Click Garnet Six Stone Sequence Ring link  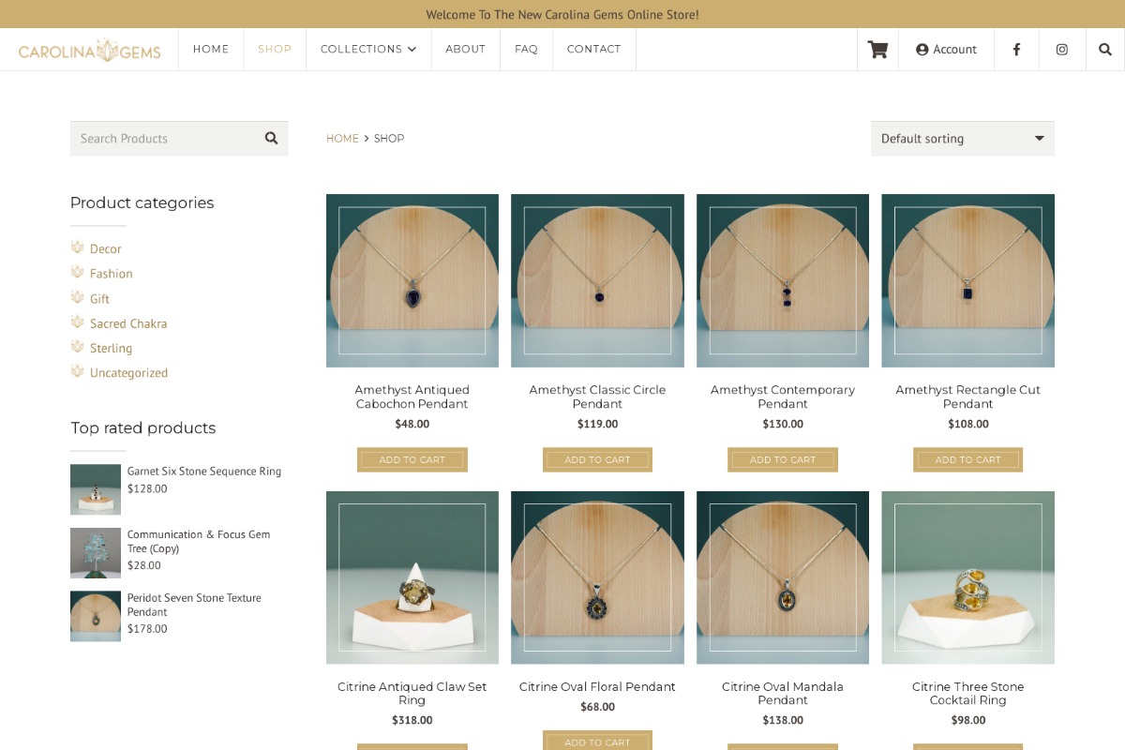pos(204,472)
